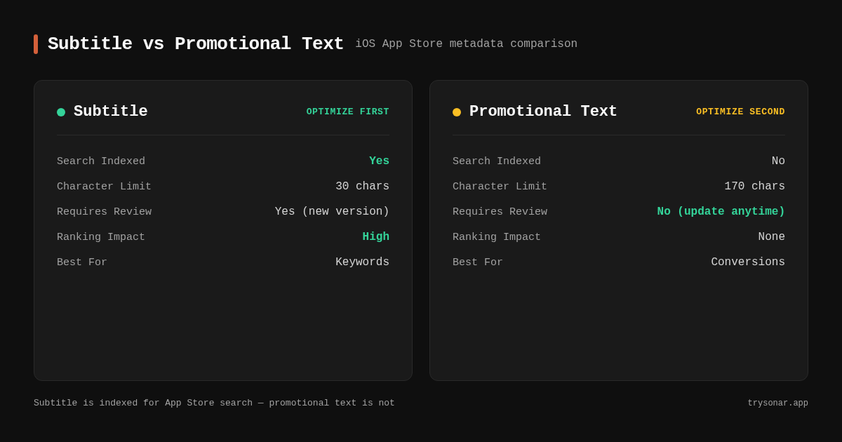
Task: Click the 'Promotional Text' card title
Action: [x=543, y=112]
